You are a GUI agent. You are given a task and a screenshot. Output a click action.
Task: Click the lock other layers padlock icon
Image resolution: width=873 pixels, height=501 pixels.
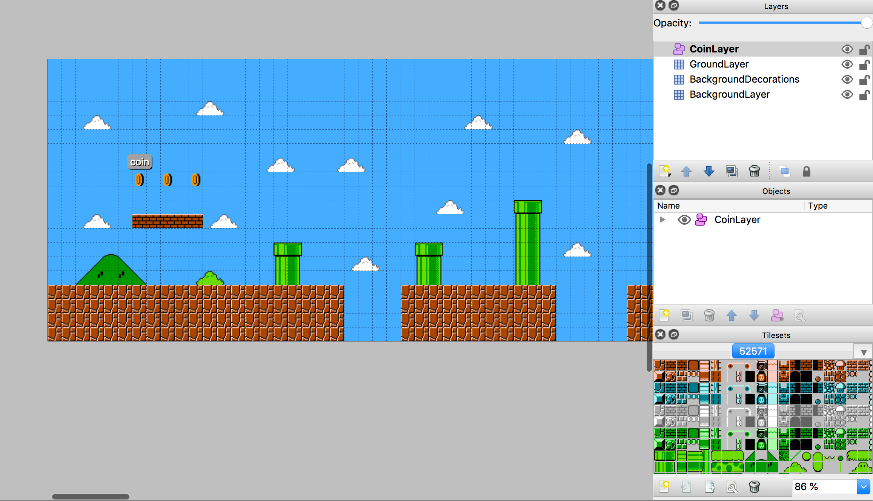(x=806, y=171)
